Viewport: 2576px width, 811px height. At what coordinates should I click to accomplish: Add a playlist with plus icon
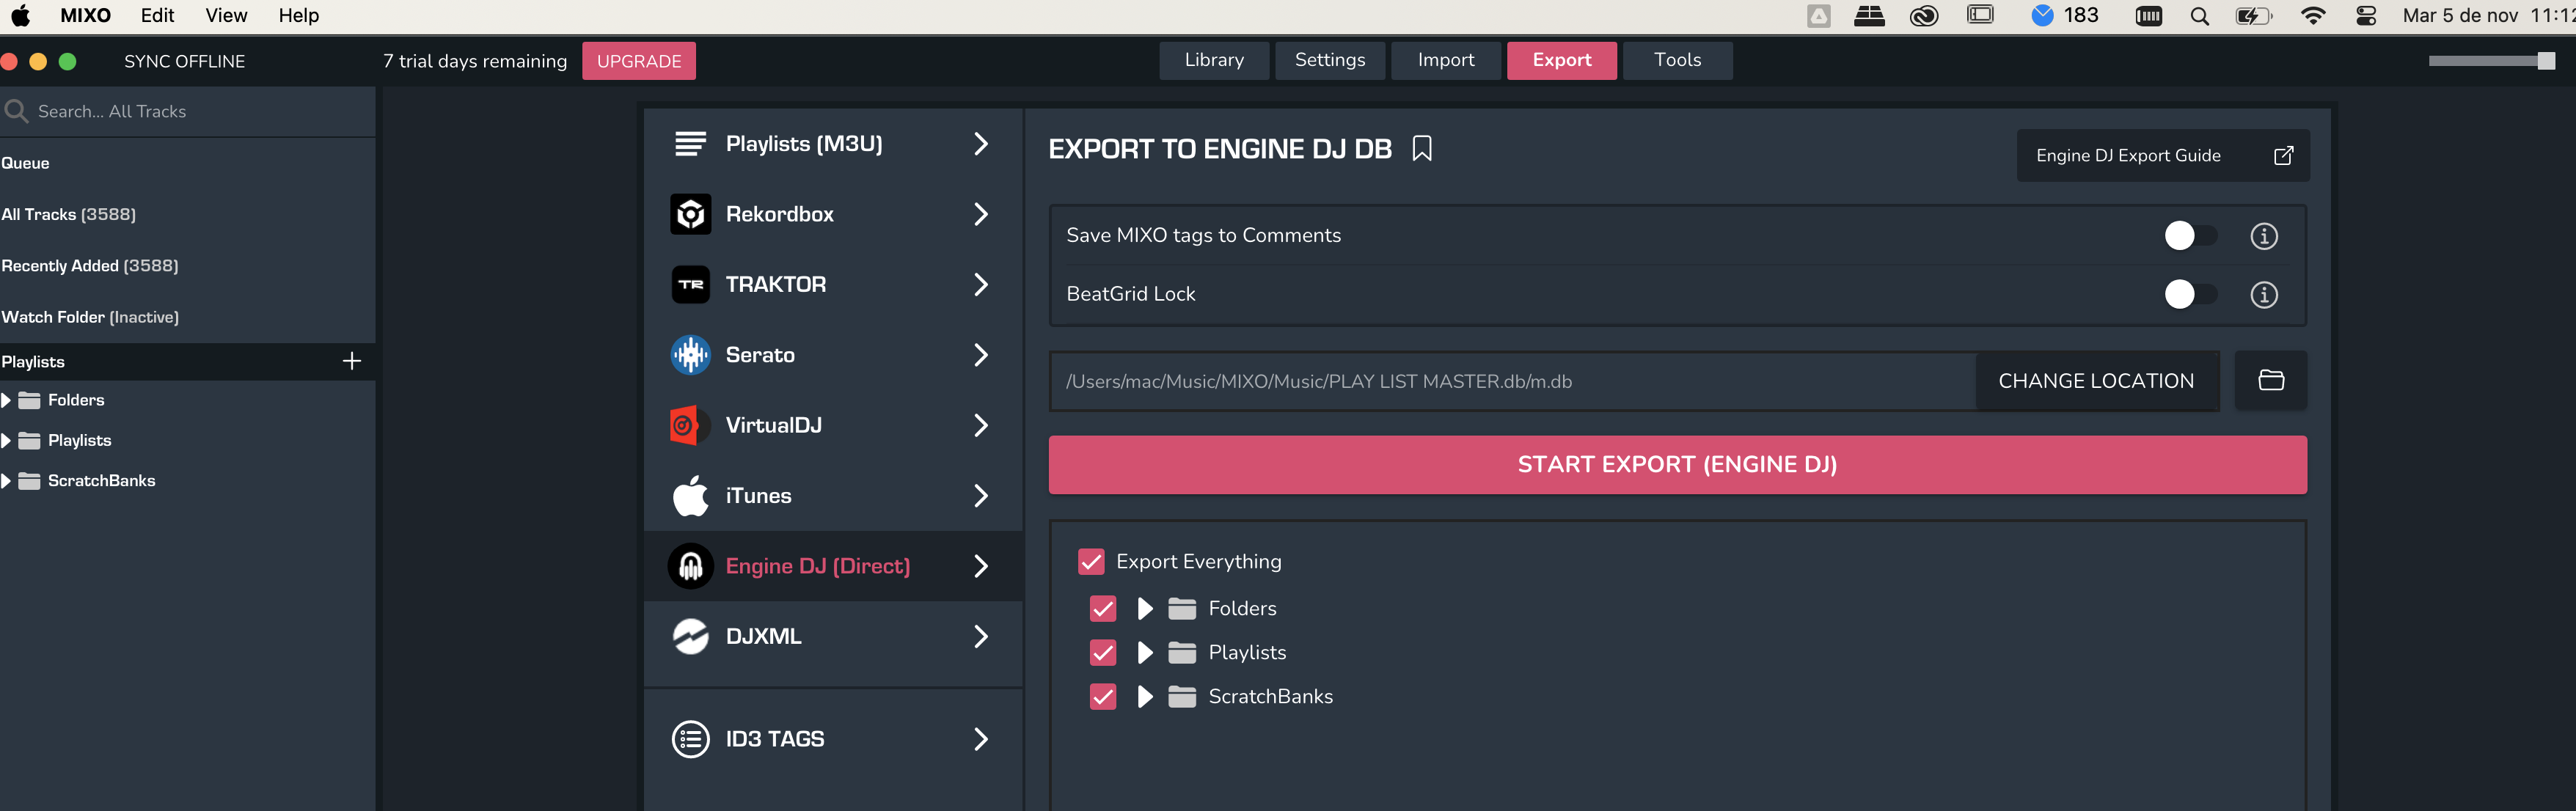(351, 361)
